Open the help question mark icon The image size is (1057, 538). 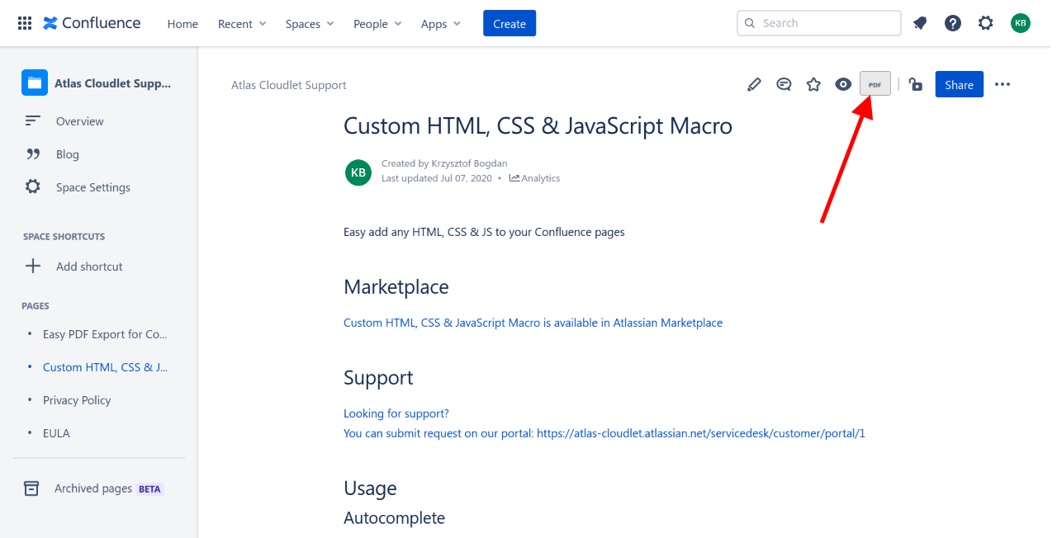(x=953, y=23)
